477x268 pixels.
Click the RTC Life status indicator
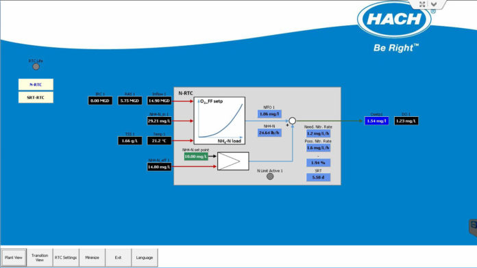36,66
